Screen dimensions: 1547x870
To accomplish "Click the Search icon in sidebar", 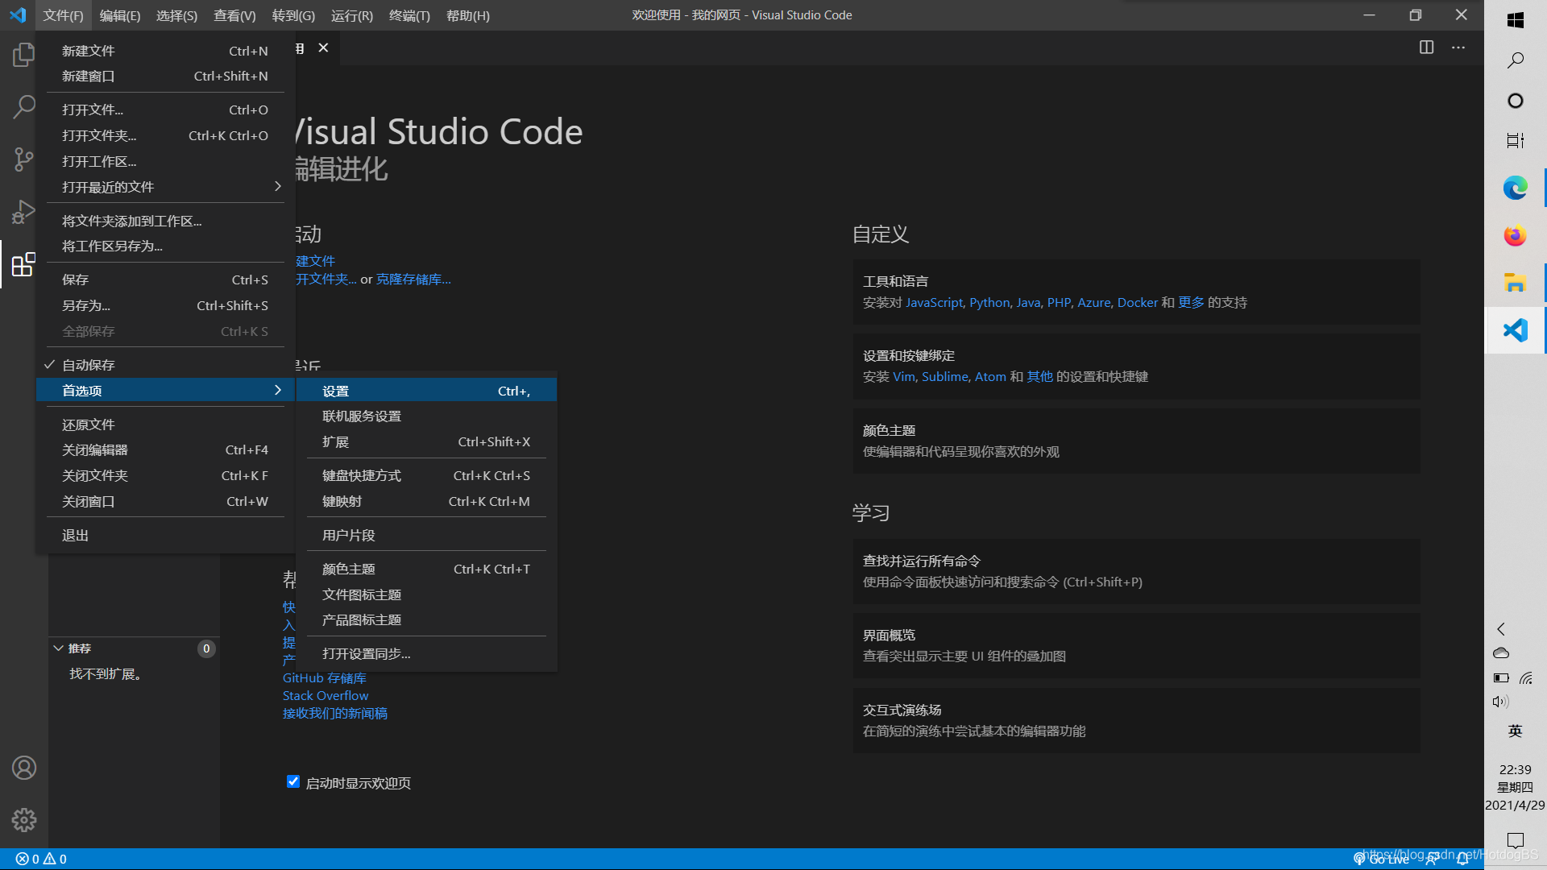I will [23, 106].
